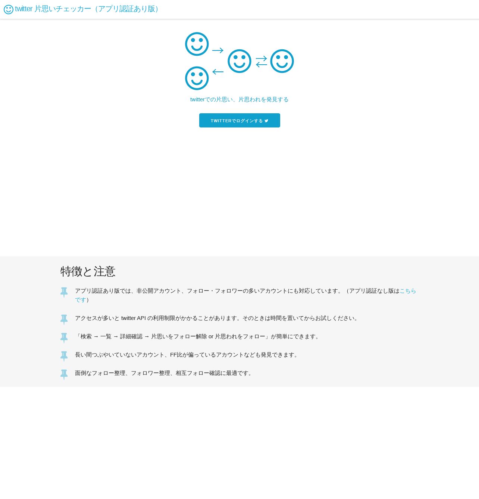
Task: Click the text about twitter API の利用制限
Action: pyautogui.click(x=217, y=318)
